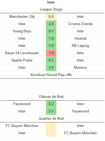Select the League Stage heading
Image resolution: width=105 pixels, height=141 pixels.
click(51, 9)
